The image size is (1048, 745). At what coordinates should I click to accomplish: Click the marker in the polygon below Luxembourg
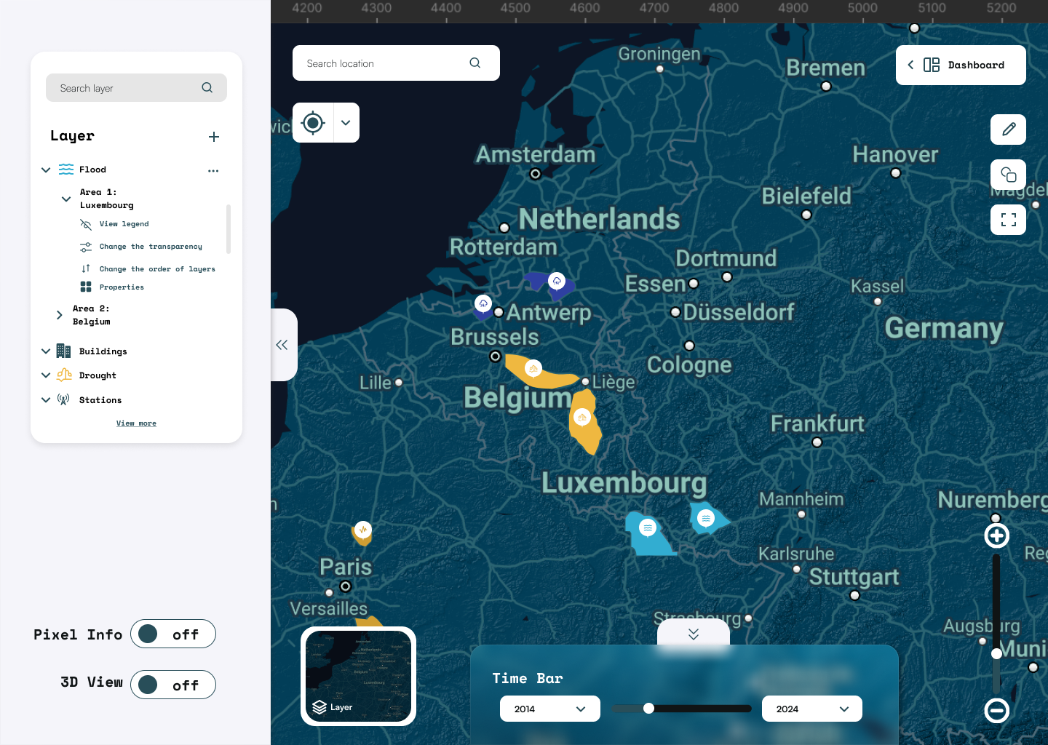click(648, 528)
